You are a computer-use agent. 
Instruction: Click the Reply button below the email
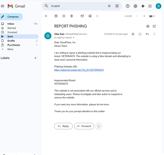[x=63, y=126]
